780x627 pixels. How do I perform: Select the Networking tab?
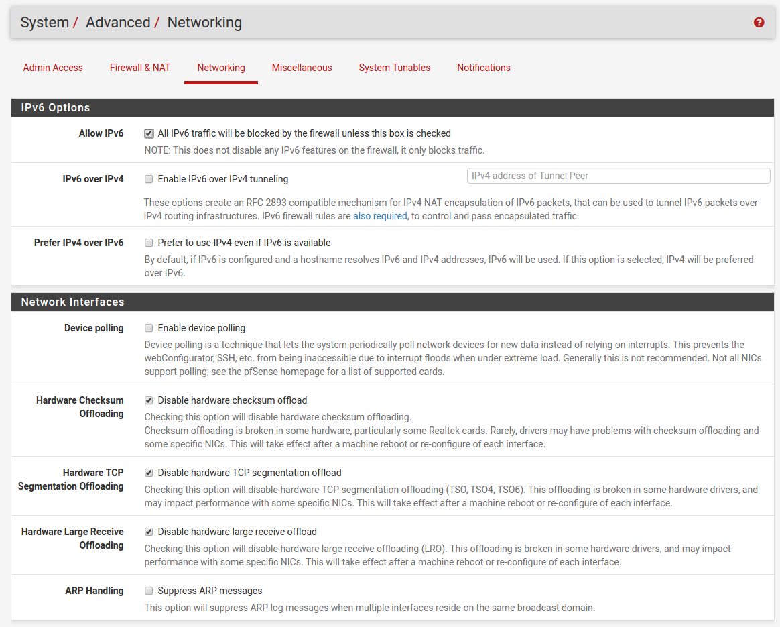[x=221, y=68]
